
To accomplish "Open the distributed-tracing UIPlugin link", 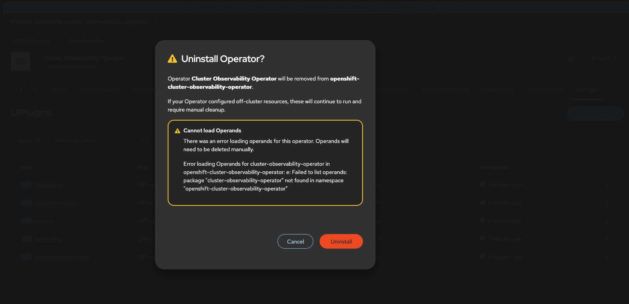I will coord(57,203).
